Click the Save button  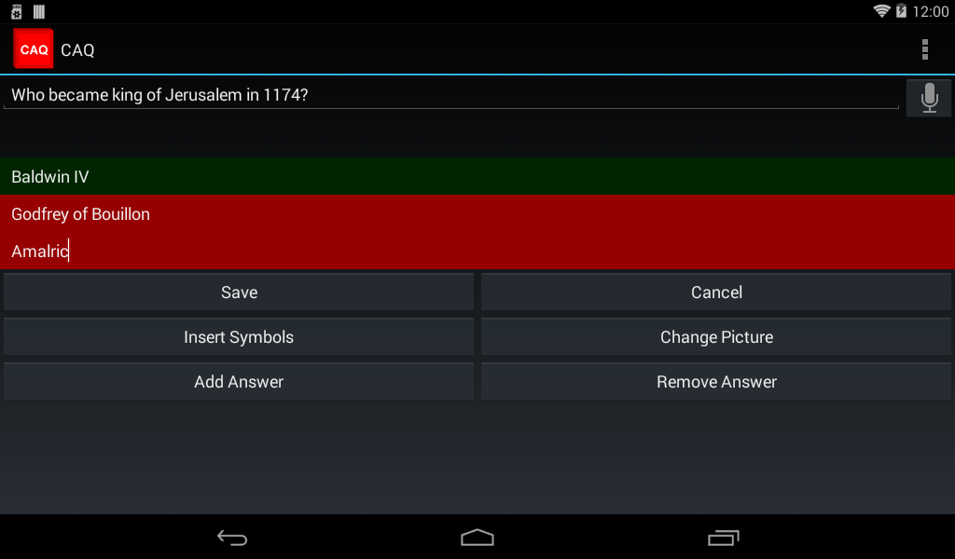[x=239, y=292]
